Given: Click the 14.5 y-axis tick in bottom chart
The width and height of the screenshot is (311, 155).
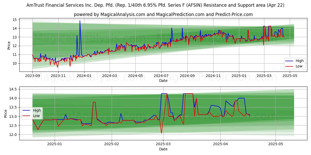Looking at the screenshot, I should pyautogui.click(x=13, y=89).
